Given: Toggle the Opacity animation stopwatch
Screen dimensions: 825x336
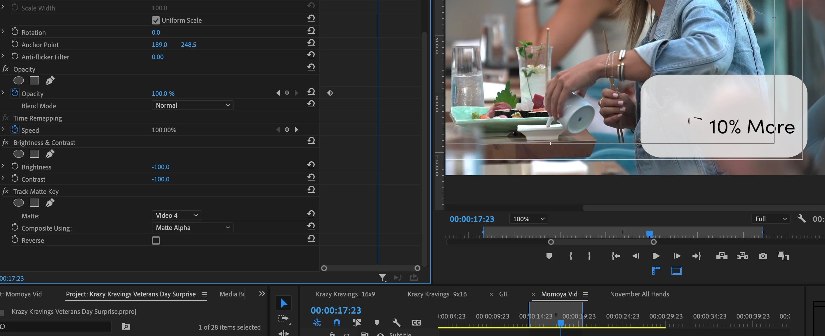Looking at the screenshot, I should (15, 93).
